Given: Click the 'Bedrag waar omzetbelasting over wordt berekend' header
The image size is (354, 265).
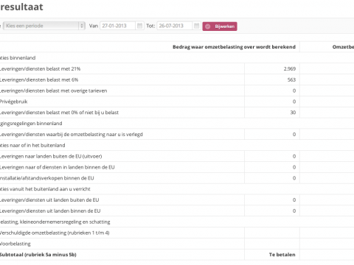Looking at the screenshot, I should pyautogui.click(x=234, y=47).
